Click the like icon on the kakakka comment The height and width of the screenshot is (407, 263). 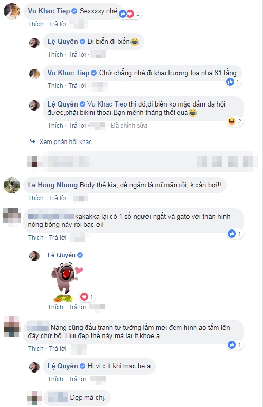[231, 234]
